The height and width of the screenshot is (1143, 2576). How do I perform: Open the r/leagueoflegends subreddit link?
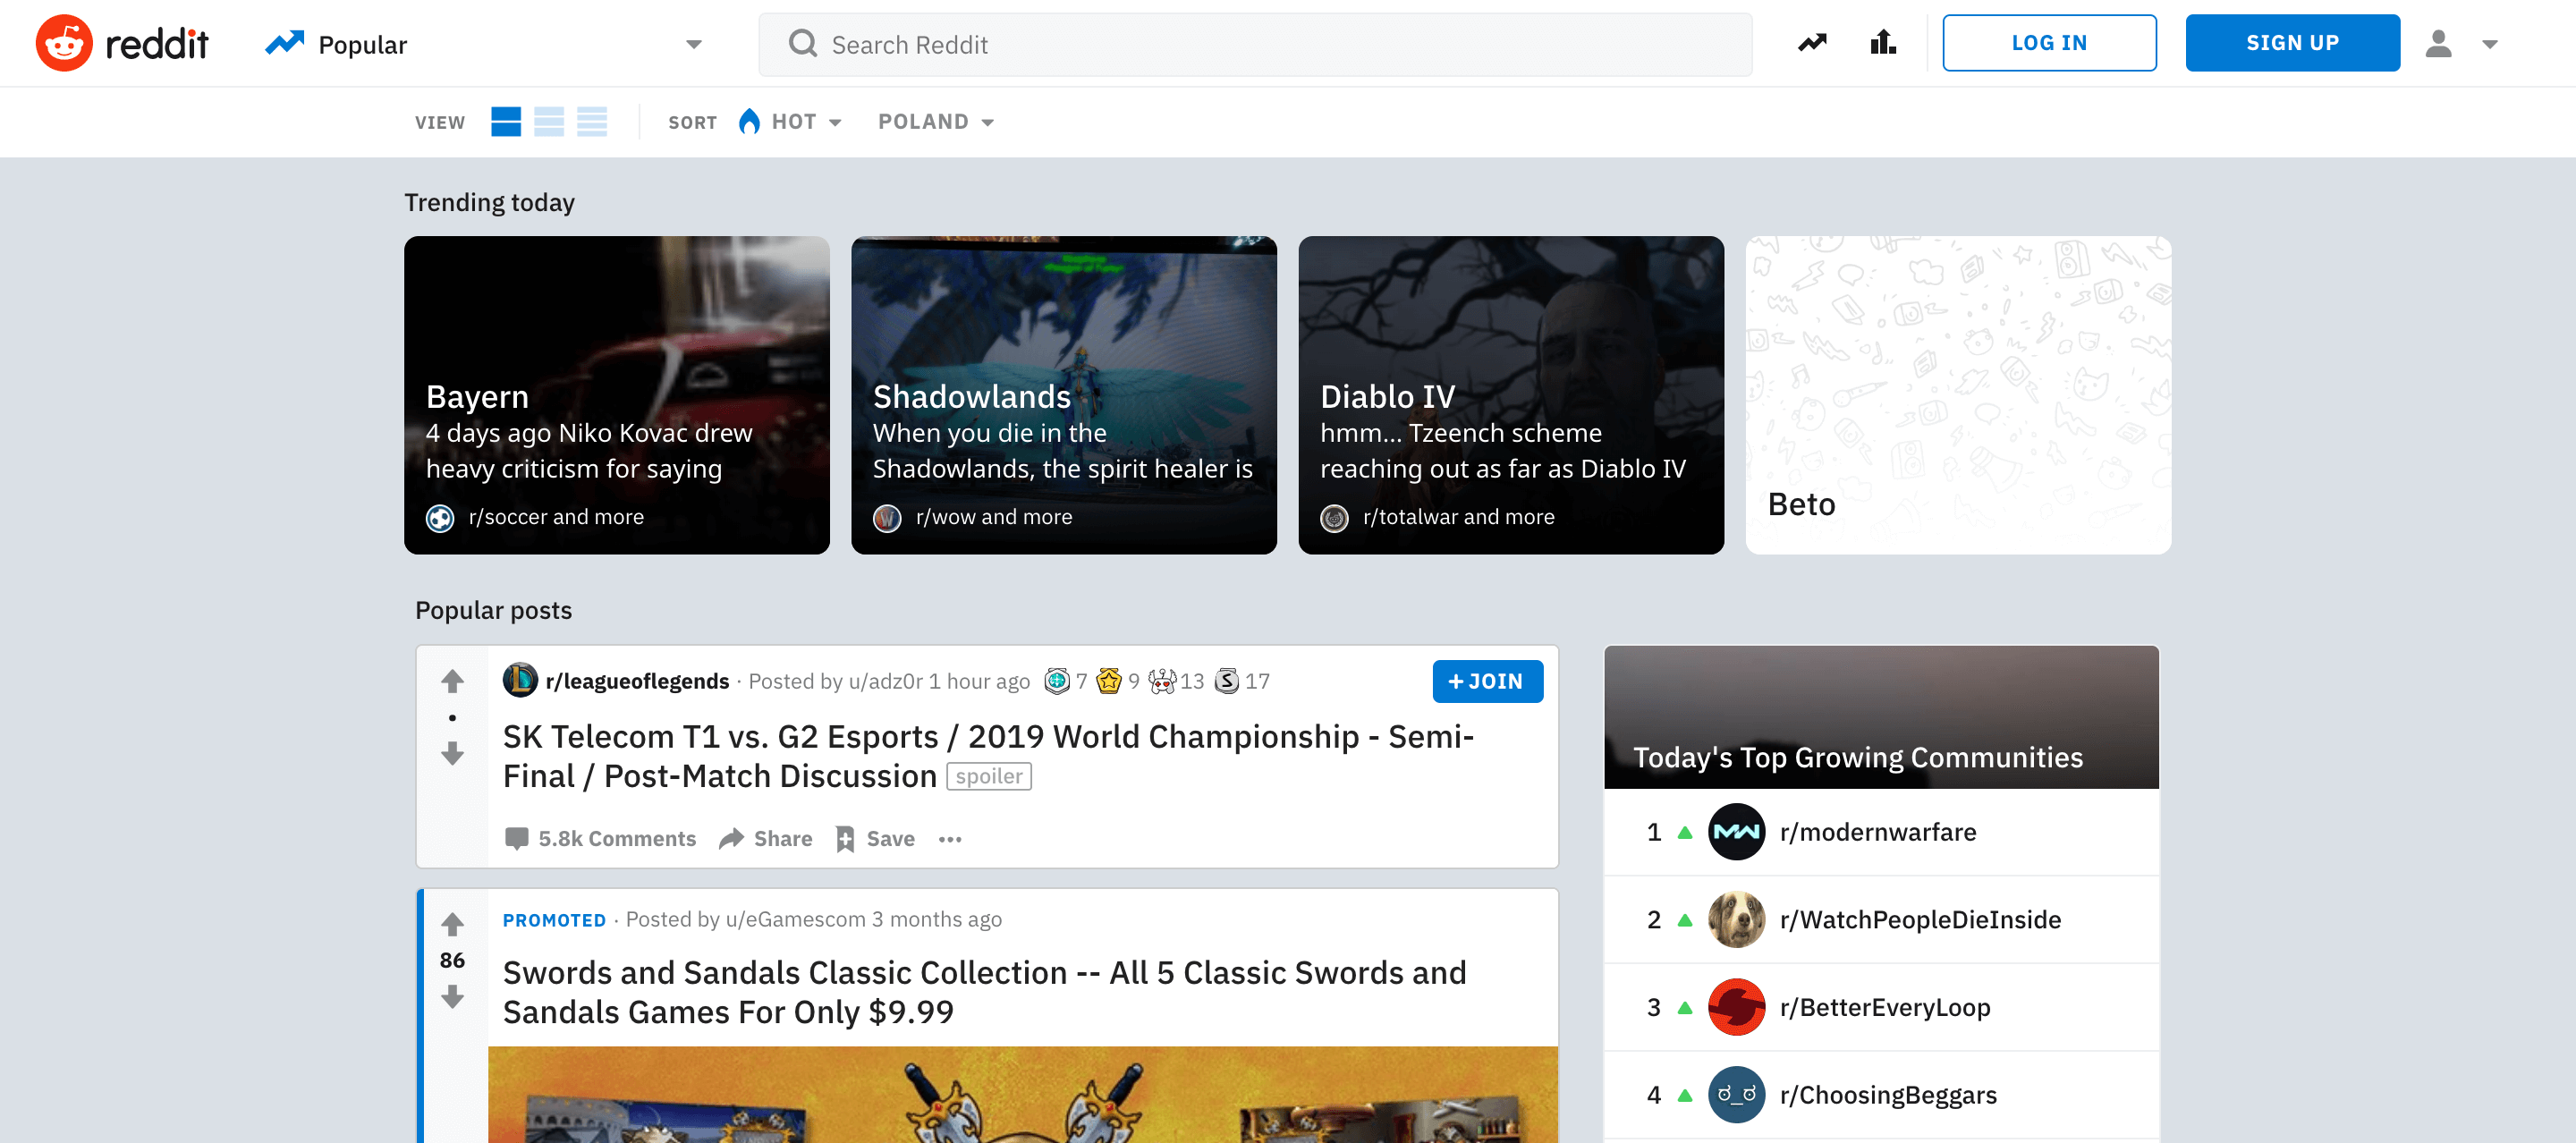click(637, 681)
